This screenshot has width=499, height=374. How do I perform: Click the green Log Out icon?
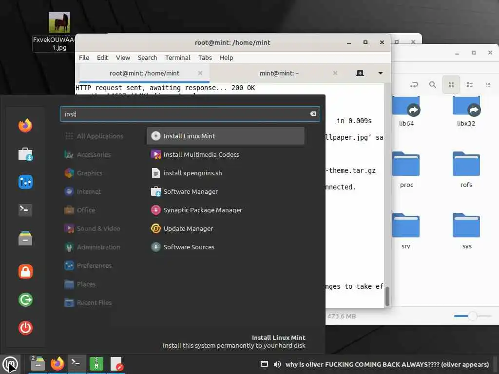pyautogui.click(x=25, y=299)
